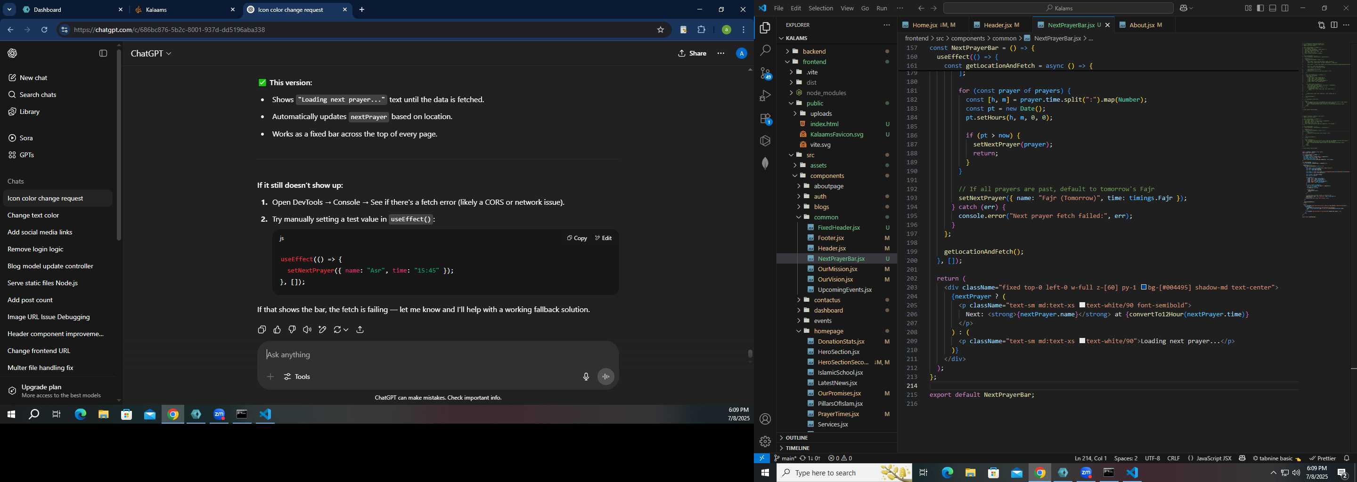Toggle VS Code primary side bar

(x=1260, y=8)
